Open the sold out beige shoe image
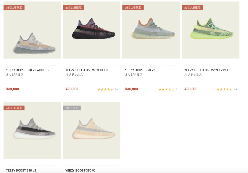This screenshot has height=173, width=248. click(91, 130)
